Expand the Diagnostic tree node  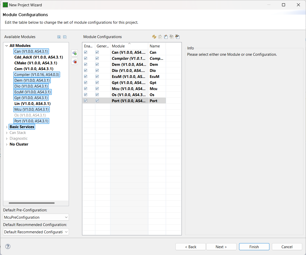(x=7, y=138)
